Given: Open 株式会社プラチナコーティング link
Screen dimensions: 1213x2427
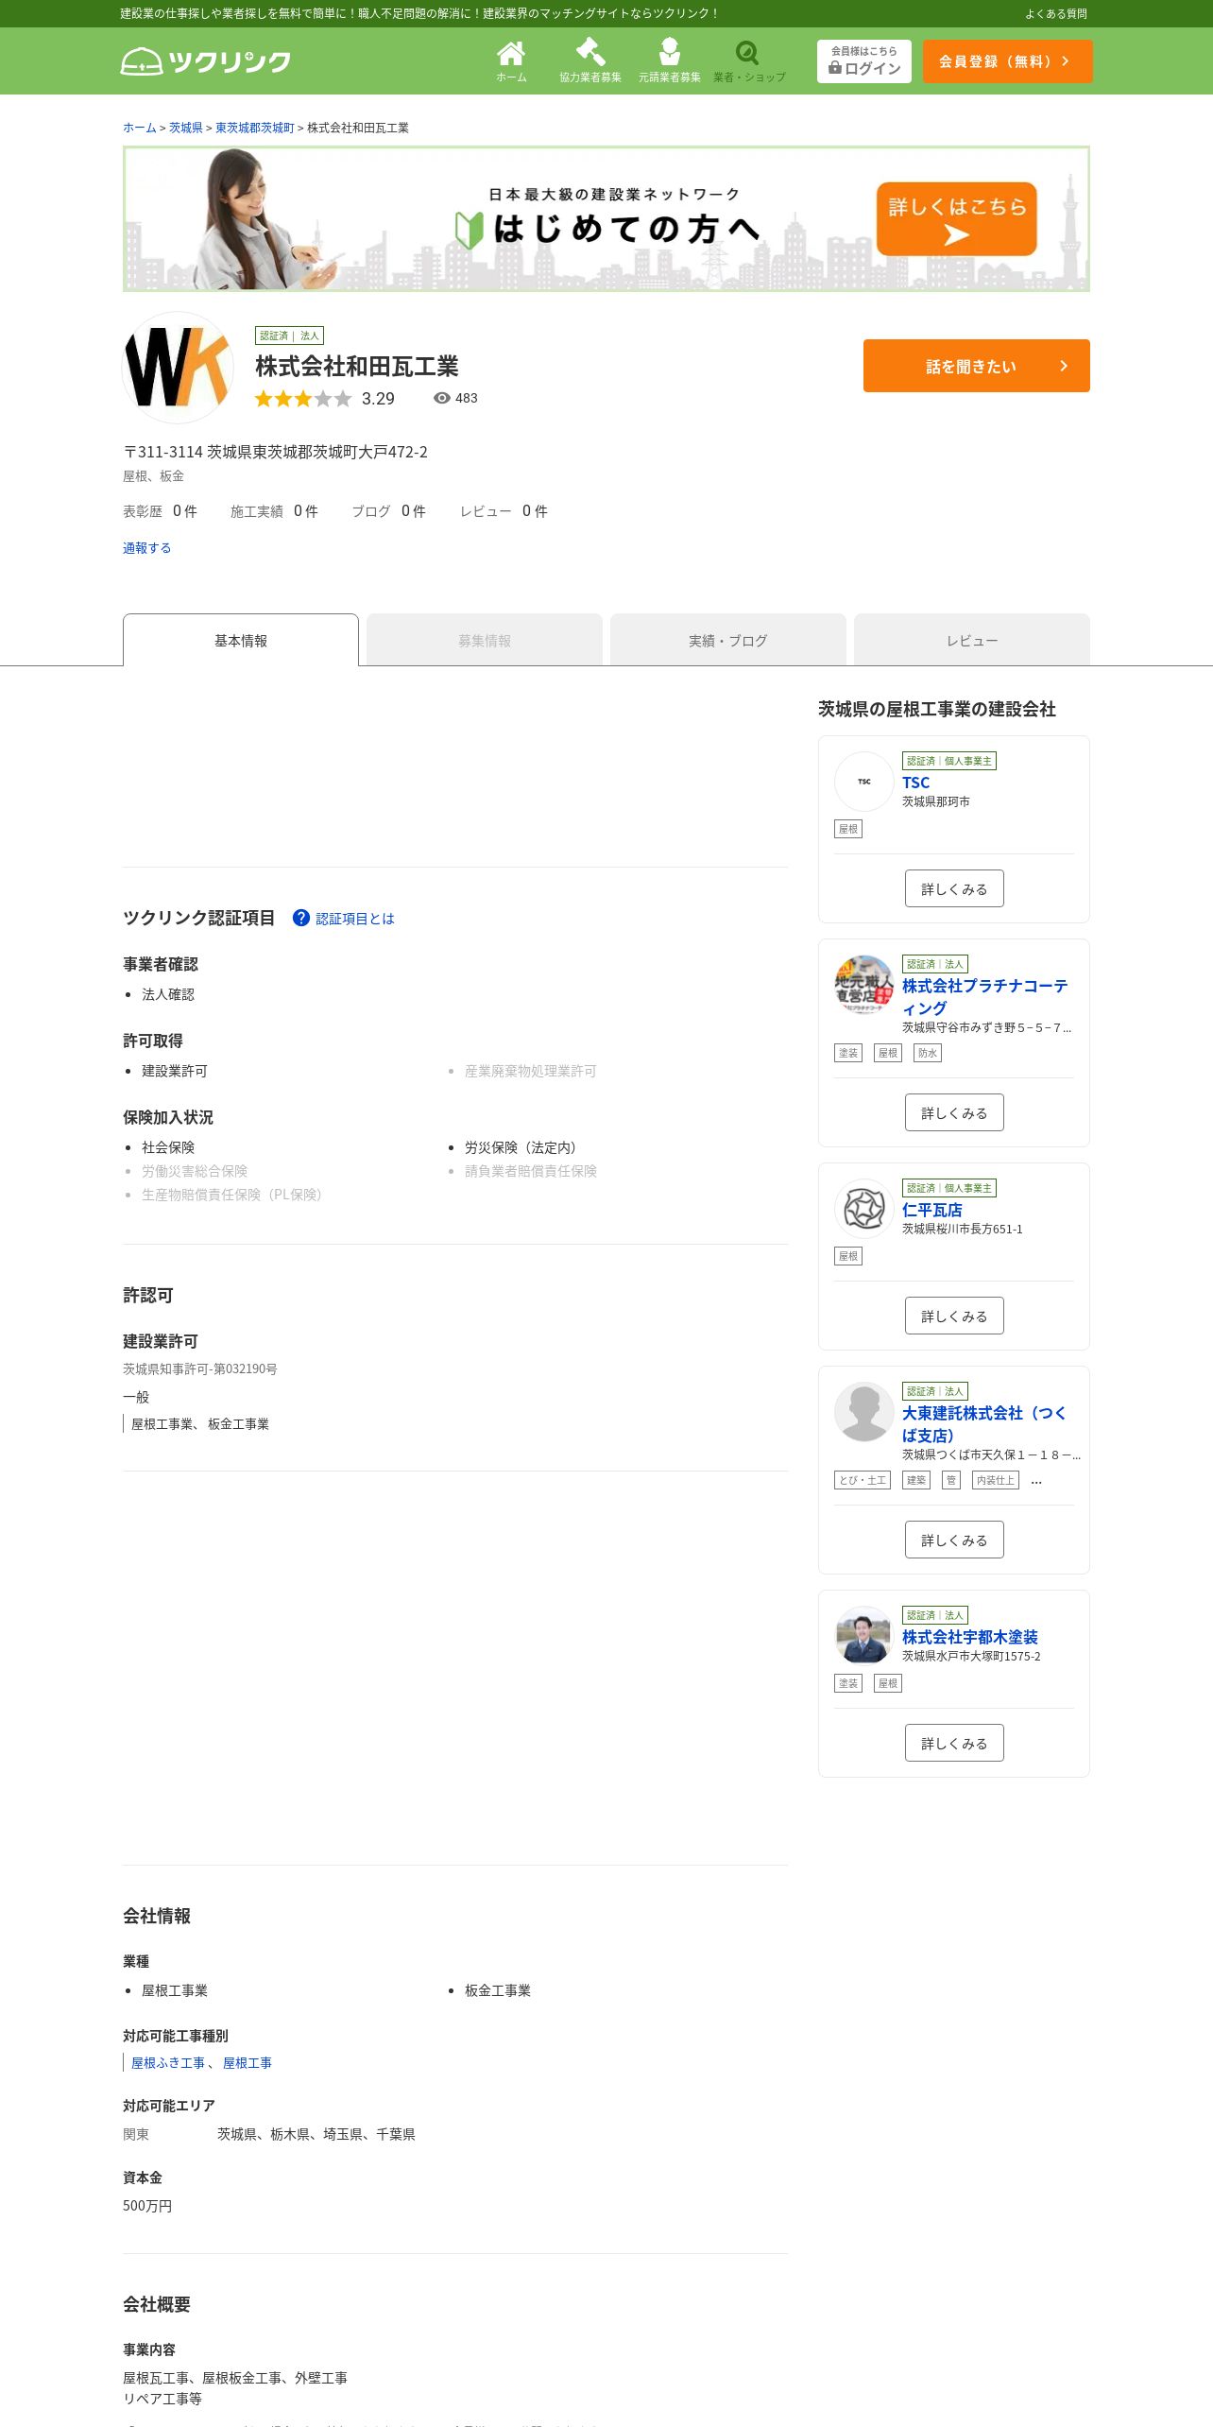Looking at the screenshot, I should pyautogui.click(x=984, y=997).
